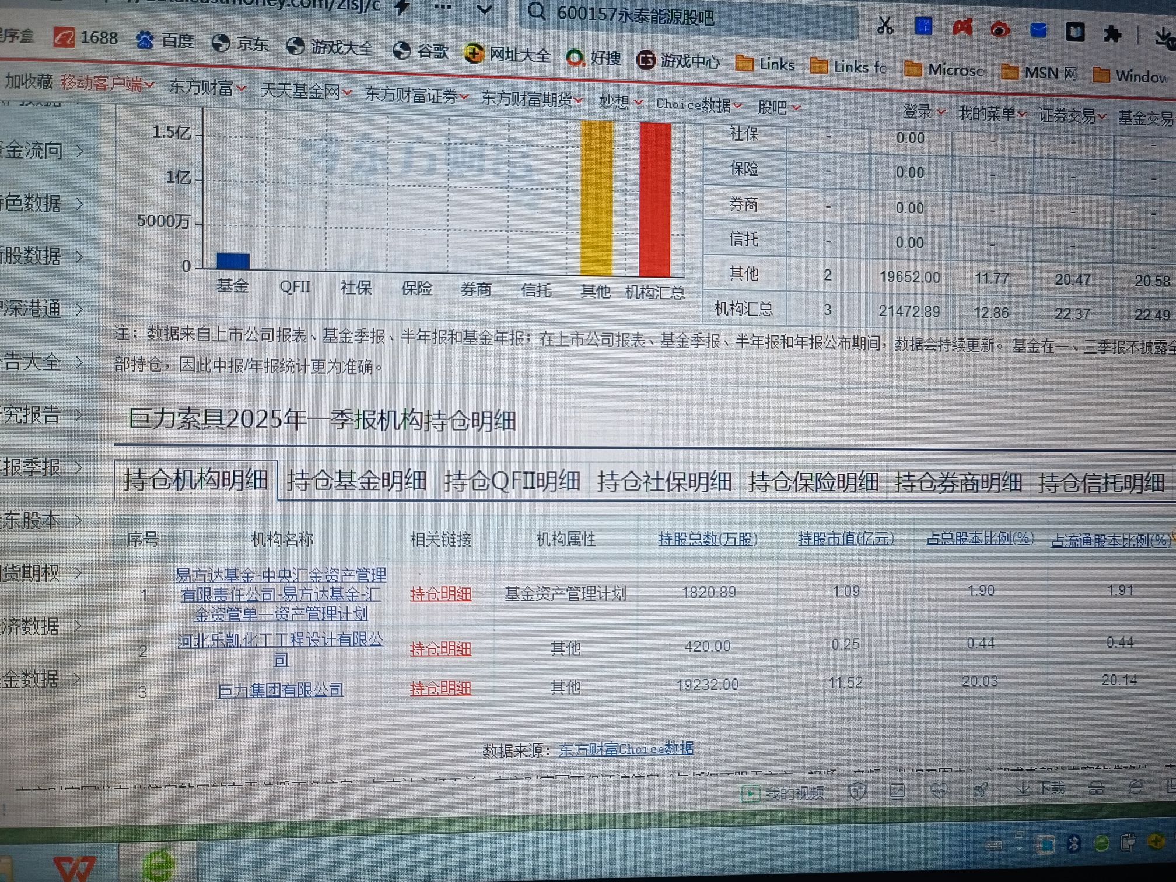Switch to the 持仓保险明细 tab

pos(813,482)
